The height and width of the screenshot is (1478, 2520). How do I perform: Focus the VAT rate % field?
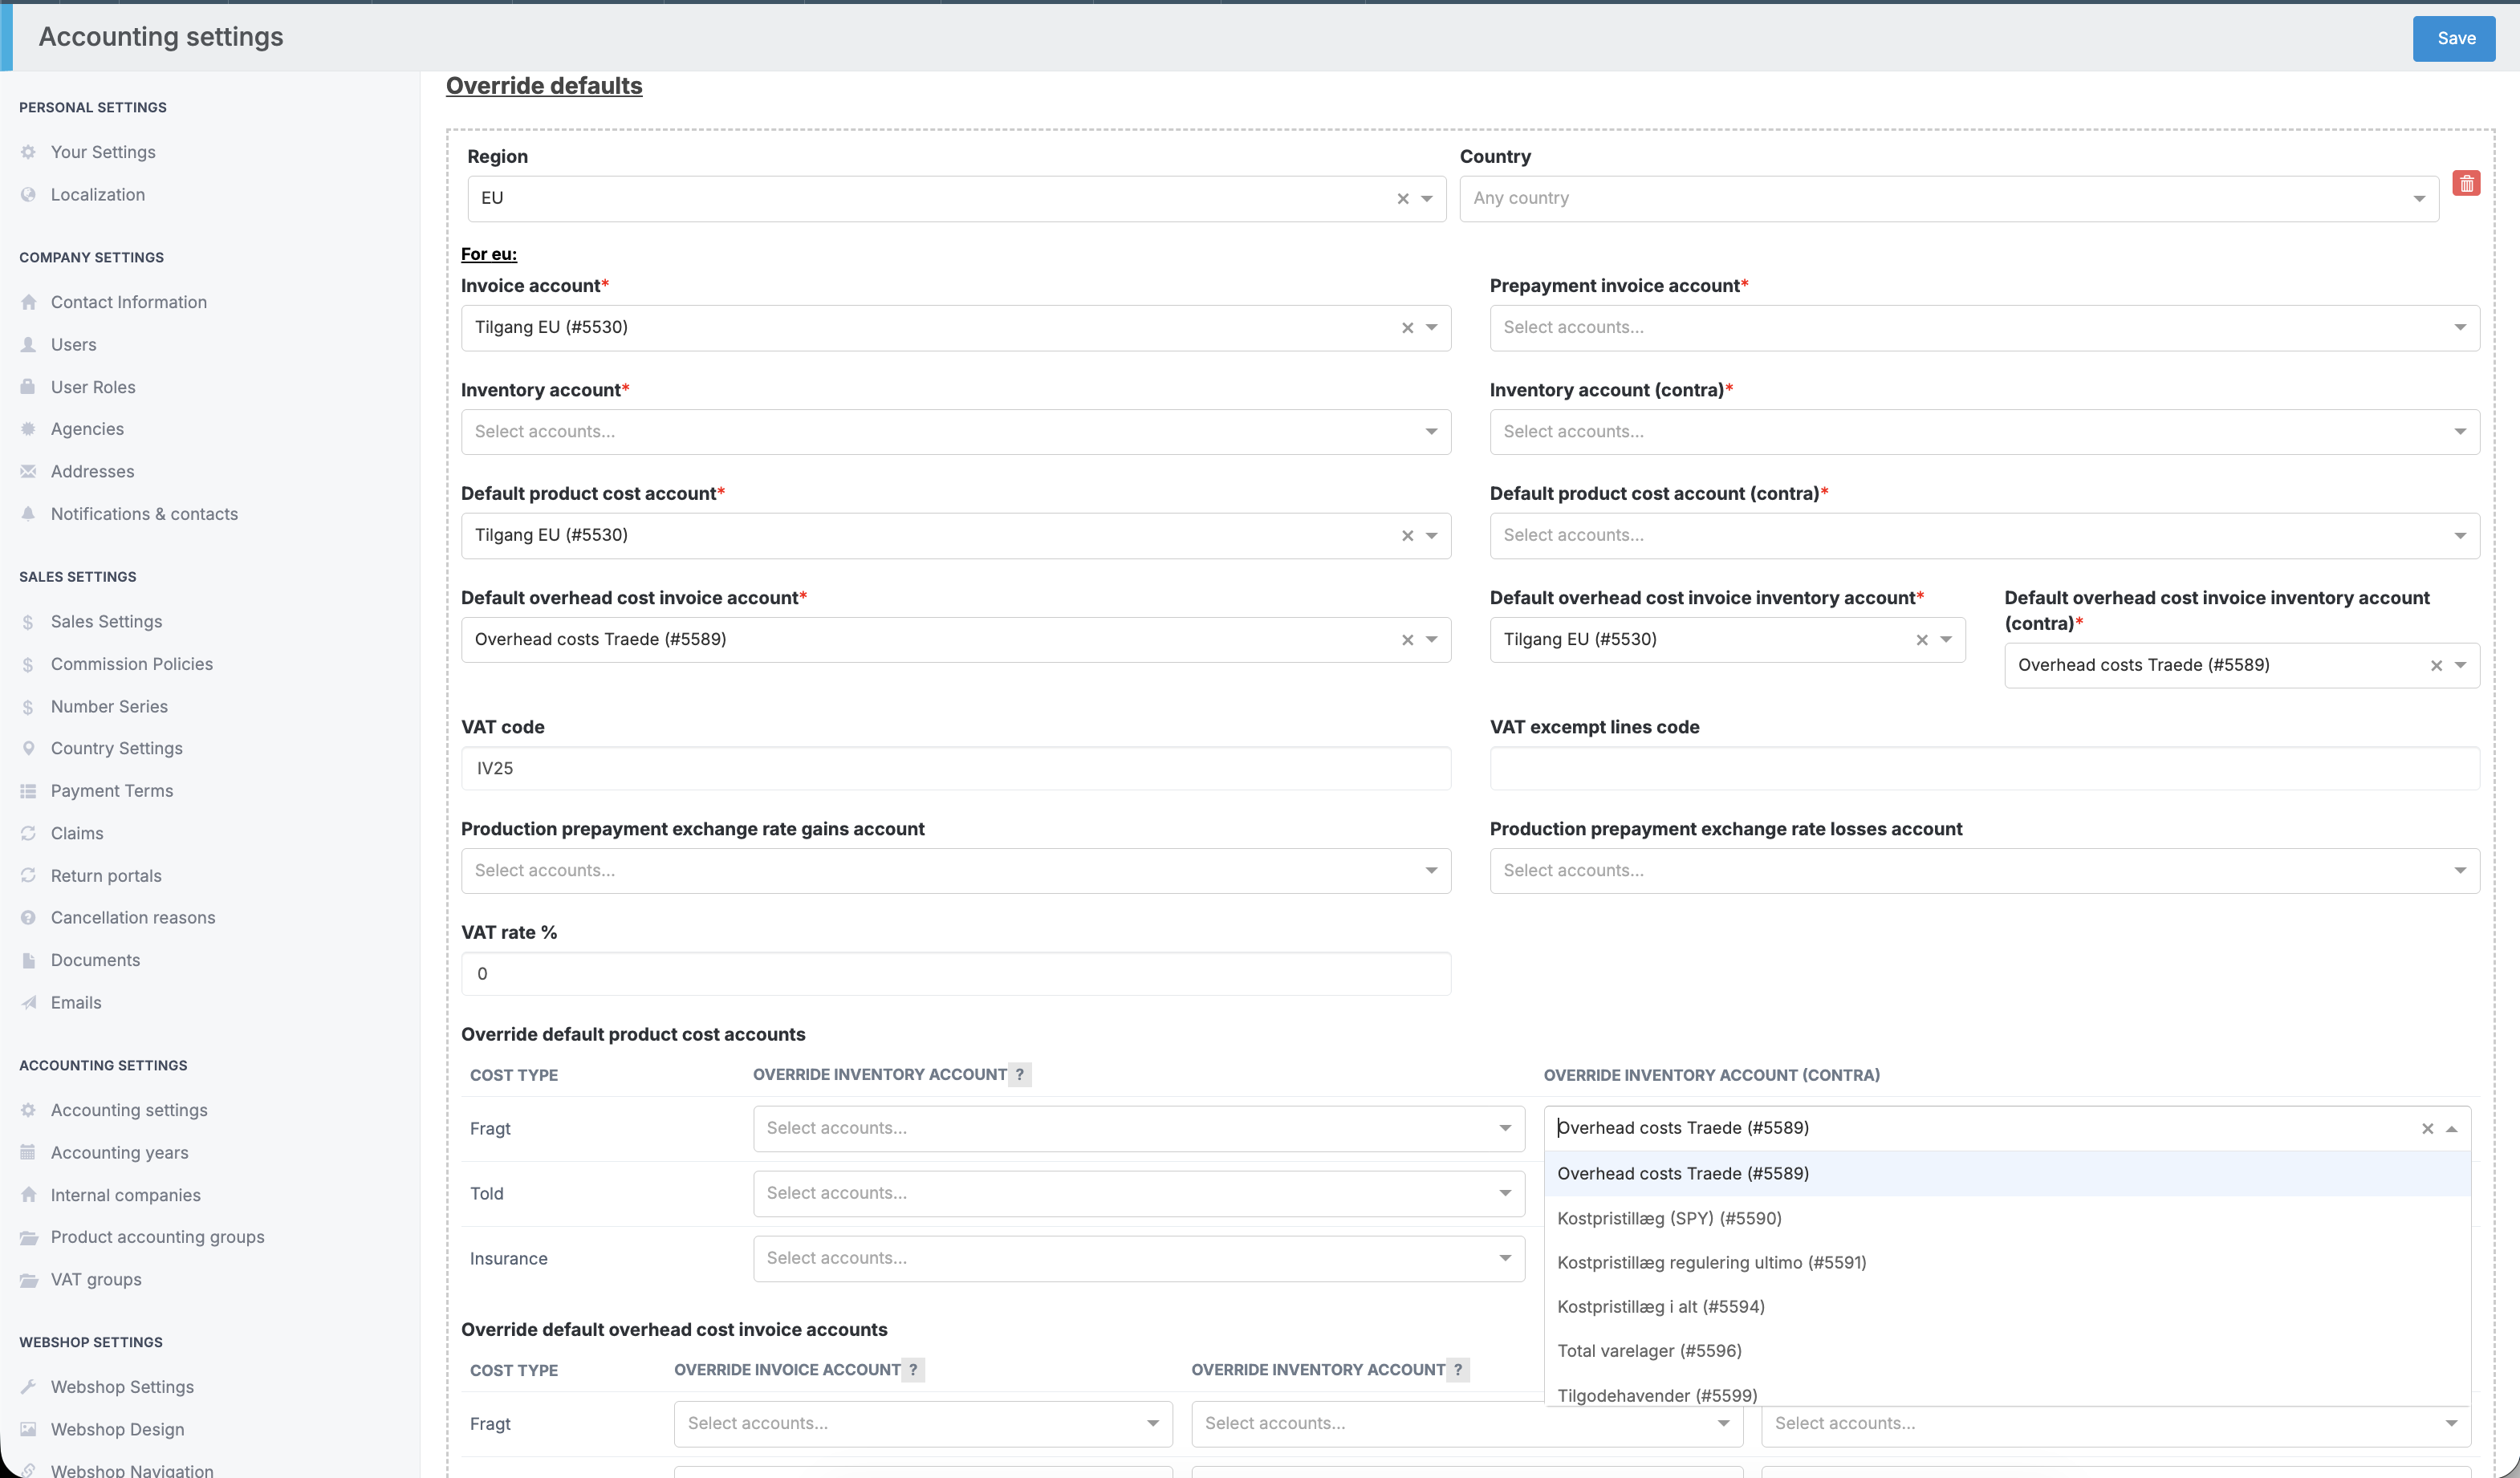click(955, 973)
